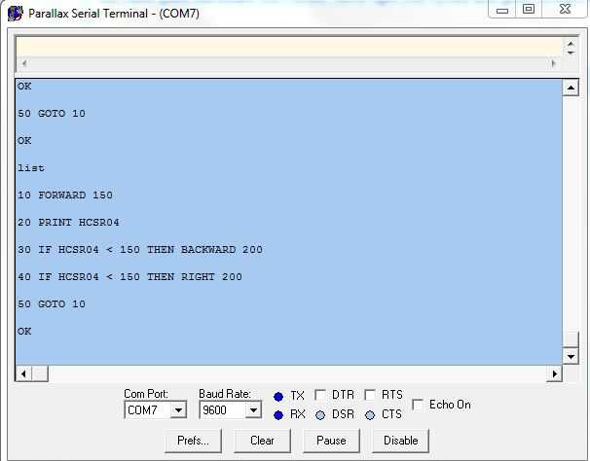Turn on the Echo On checkbox
The height and width of the screenshot is (461, 590).
(418, 405)
